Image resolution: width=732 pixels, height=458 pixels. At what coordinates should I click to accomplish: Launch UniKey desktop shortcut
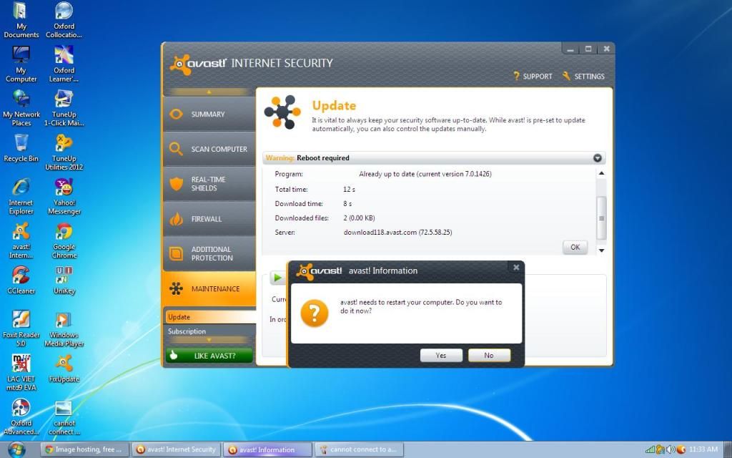64,281
